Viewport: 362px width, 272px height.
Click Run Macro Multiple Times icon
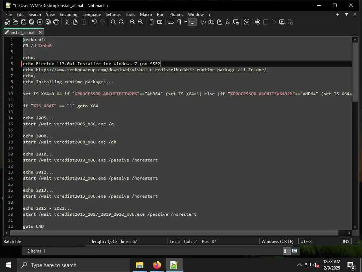pos(282,22)
